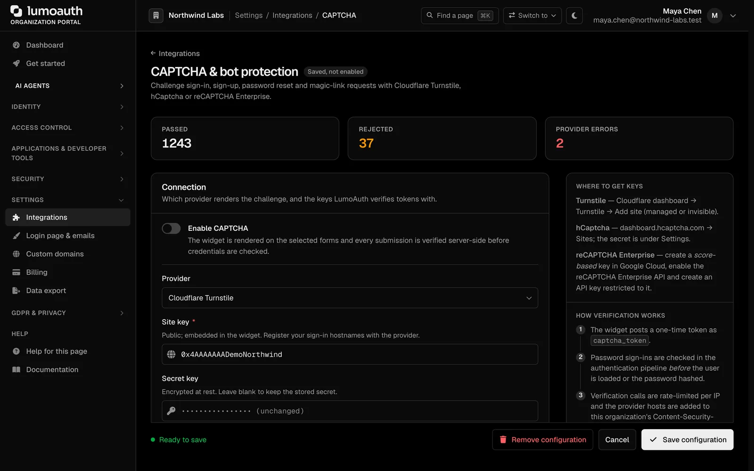Expand the IDENTITY section
Viewport: 754px width, 471px height.
pyautogui.click(x=68, y=107)
